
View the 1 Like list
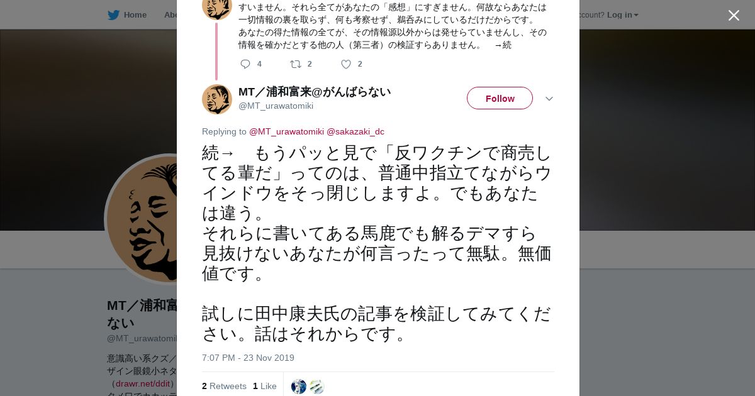point(264,386)
